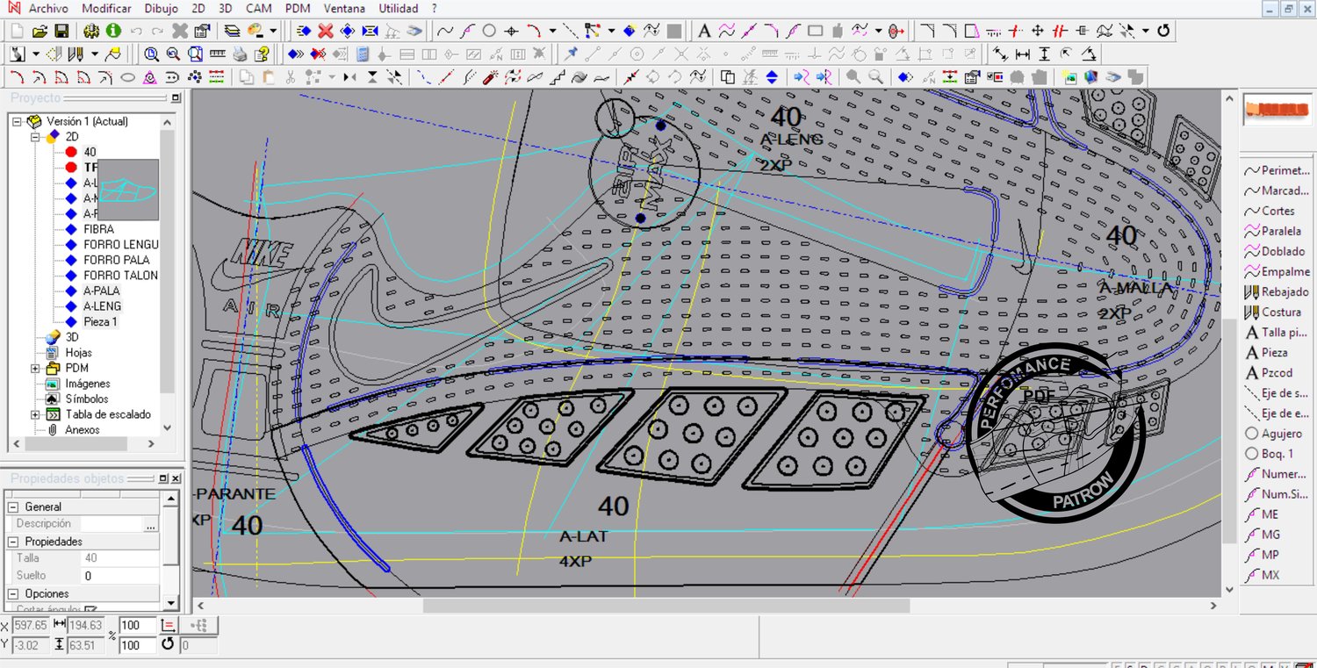The image size is (1317, 668).
Task: Select the Cortes line type
Action: pyautogui.click(x=1277, y=211)
